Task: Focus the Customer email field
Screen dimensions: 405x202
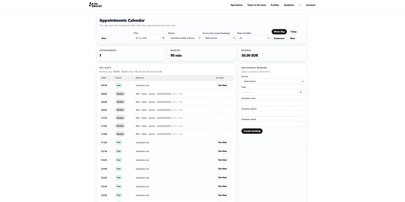Action: (x=273, y=124)
